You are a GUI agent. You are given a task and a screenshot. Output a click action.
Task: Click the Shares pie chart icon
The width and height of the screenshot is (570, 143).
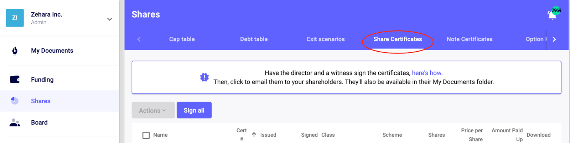point(15,101)
